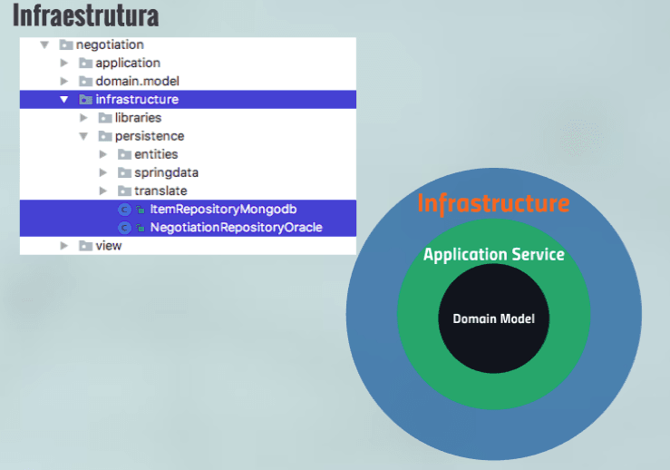This screenshot has height=470, width=670.
Task: Select the libraries package label
Action: coord(138,118)
